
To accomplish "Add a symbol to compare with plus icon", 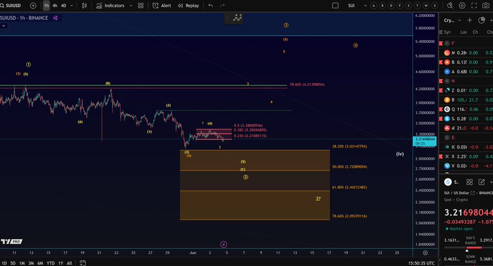I will (33, 5).
